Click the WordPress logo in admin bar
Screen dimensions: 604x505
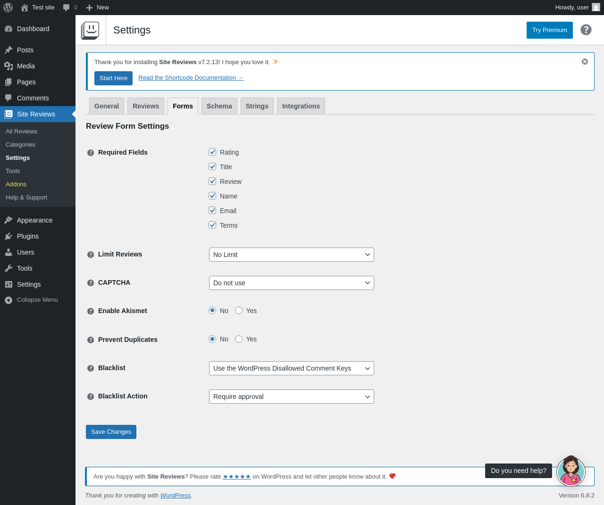click(8, 8)
